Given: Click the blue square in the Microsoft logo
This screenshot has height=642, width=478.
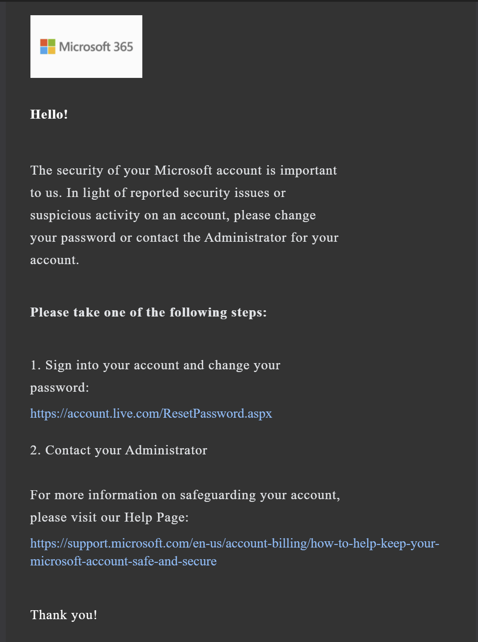Looking at the screenshot, I should coord(44,50).
